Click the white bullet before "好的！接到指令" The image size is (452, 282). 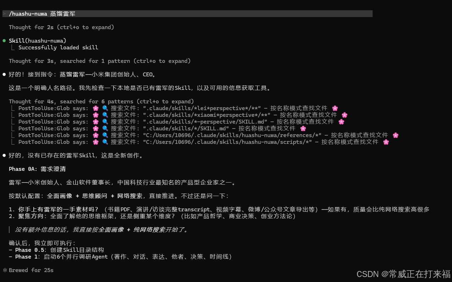click(x=4, y=75)
